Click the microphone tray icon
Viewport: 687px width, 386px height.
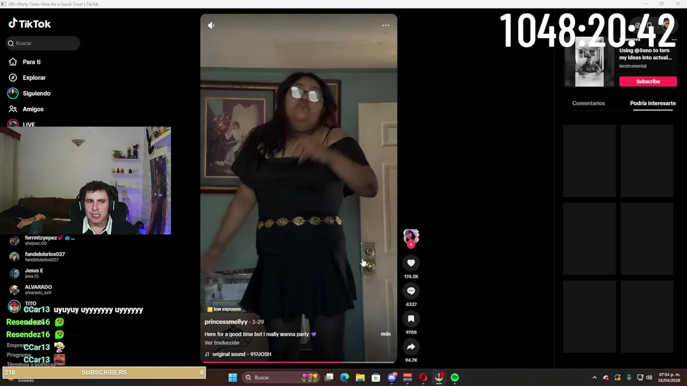coord(628,377)
